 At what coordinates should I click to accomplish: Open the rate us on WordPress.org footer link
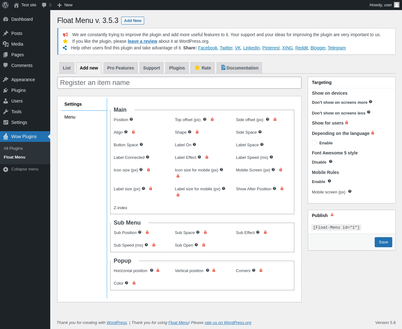tap(228, 322)
